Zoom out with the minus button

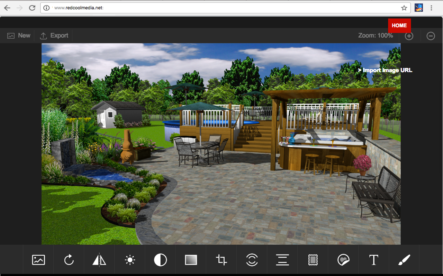point(431,36)
